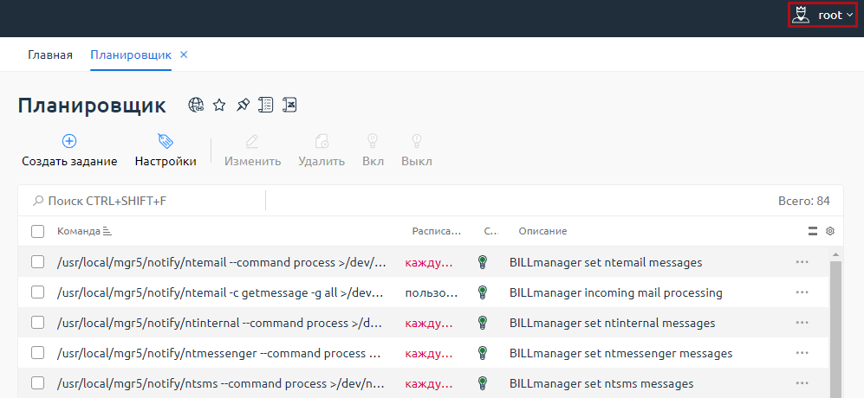This screenshot has height=398, width=864.
Task: Click the pin icon next to the title
Action: pyautogui.click(x=243, y=105)
